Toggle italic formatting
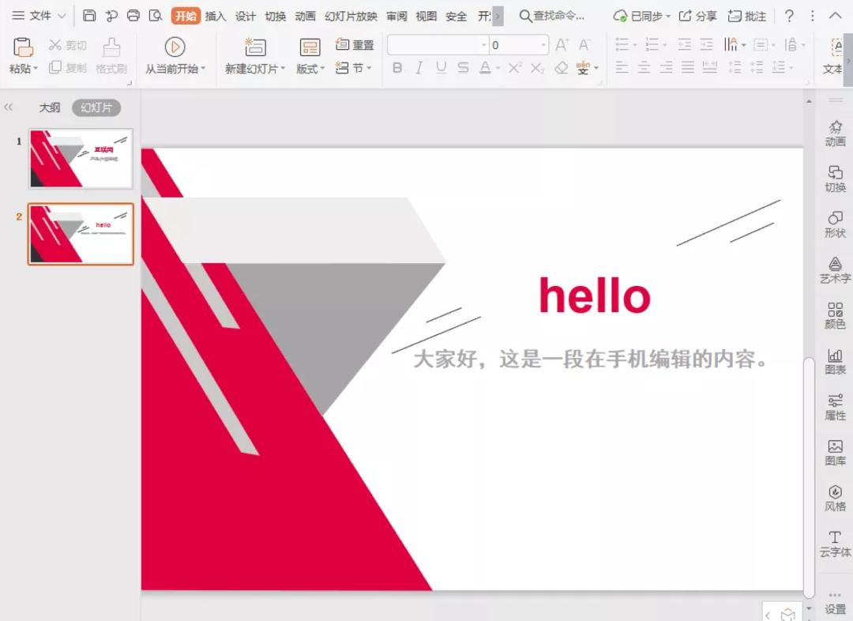Viewport: 853px width, 621px height. pos(419,68)
